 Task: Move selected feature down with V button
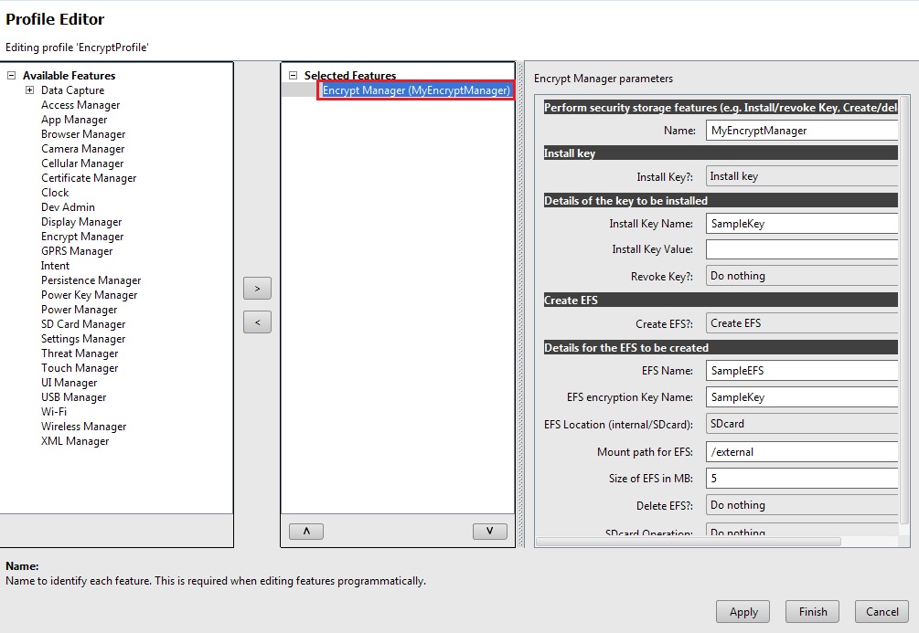pos(490,531)
